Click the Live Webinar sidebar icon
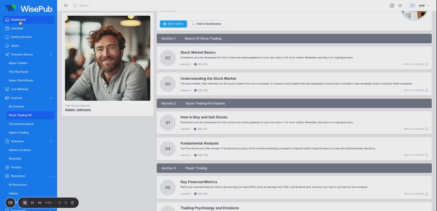437x211 pixels. click(7, 89)
